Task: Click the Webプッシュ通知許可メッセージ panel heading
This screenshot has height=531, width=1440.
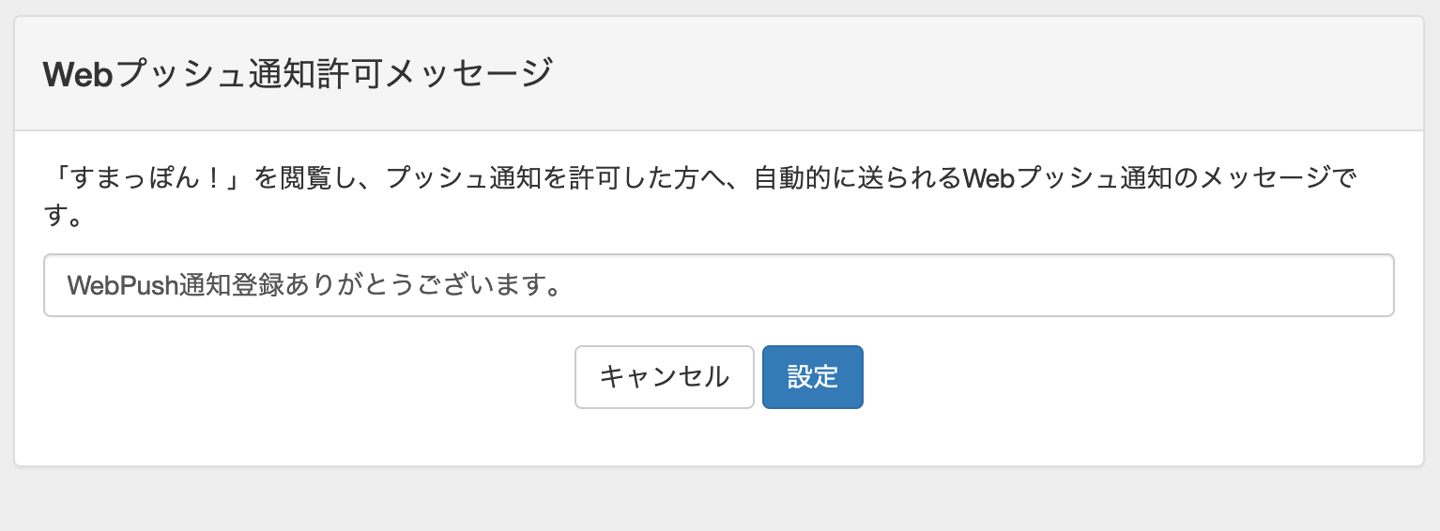Action: point(297,73)
